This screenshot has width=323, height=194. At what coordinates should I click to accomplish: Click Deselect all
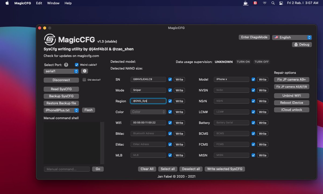click(191, 169)
